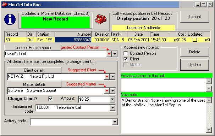Tick the disabled Matter note checkbox
Image resolution: width=215 pixels, height=136 pixels.
coord(126,65)
